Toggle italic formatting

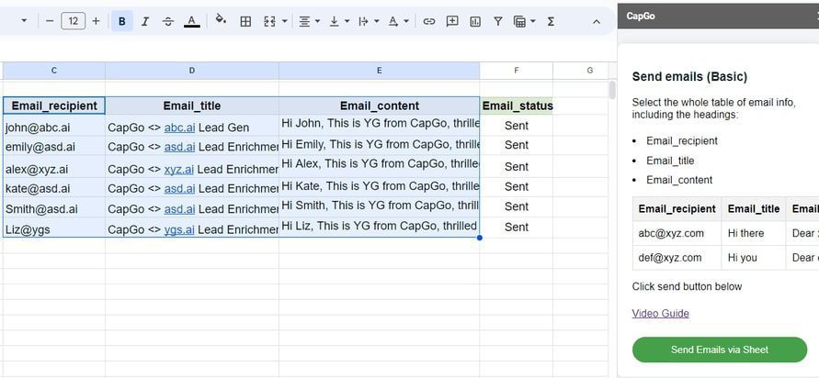[x=145, y=21]
